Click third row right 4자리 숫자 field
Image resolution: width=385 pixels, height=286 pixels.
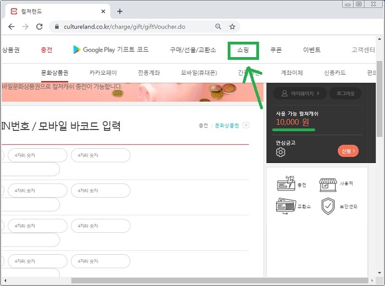101,226
